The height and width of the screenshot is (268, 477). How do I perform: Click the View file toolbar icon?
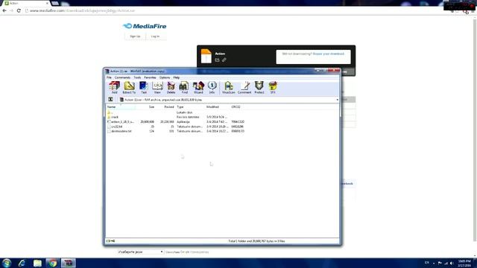[x=157, y=88]
